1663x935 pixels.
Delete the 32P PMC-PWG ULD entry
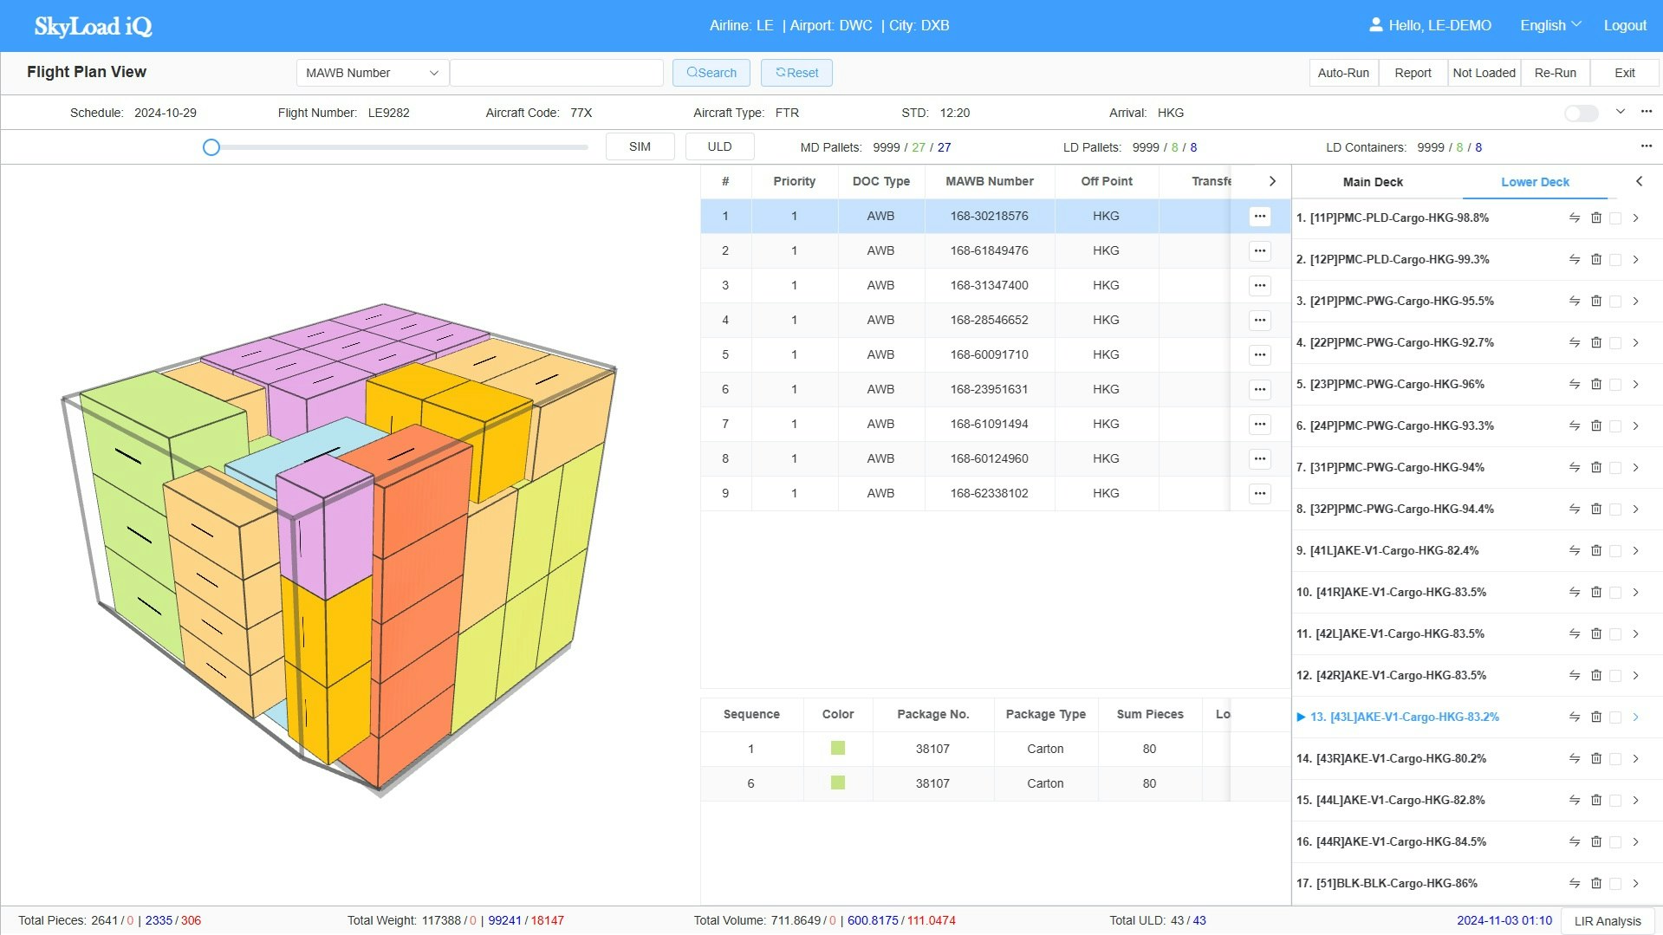point(1596,509)
